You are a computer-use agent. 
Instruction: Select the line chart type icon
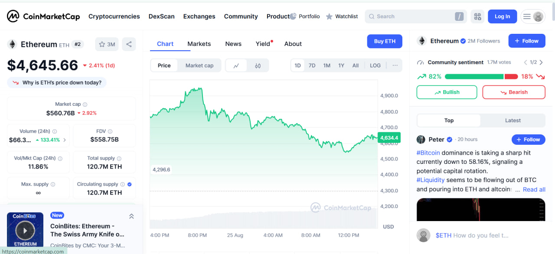point(236,65)
